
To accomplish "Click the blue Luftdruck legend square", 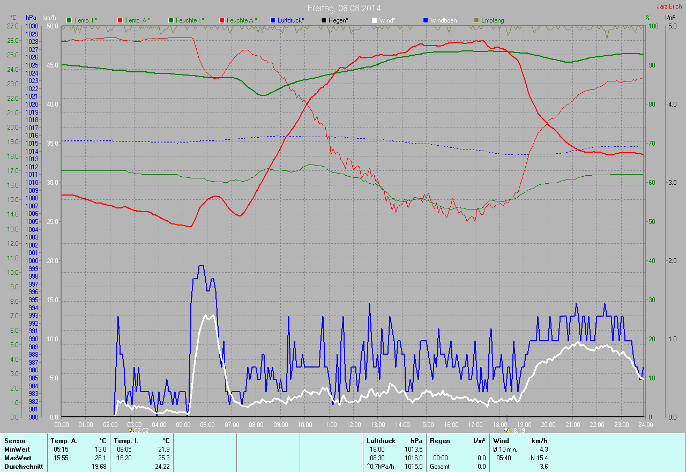I will (272, 20).
